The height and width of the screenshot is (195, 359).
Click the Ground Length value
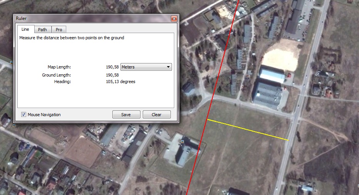coord(112,75)
